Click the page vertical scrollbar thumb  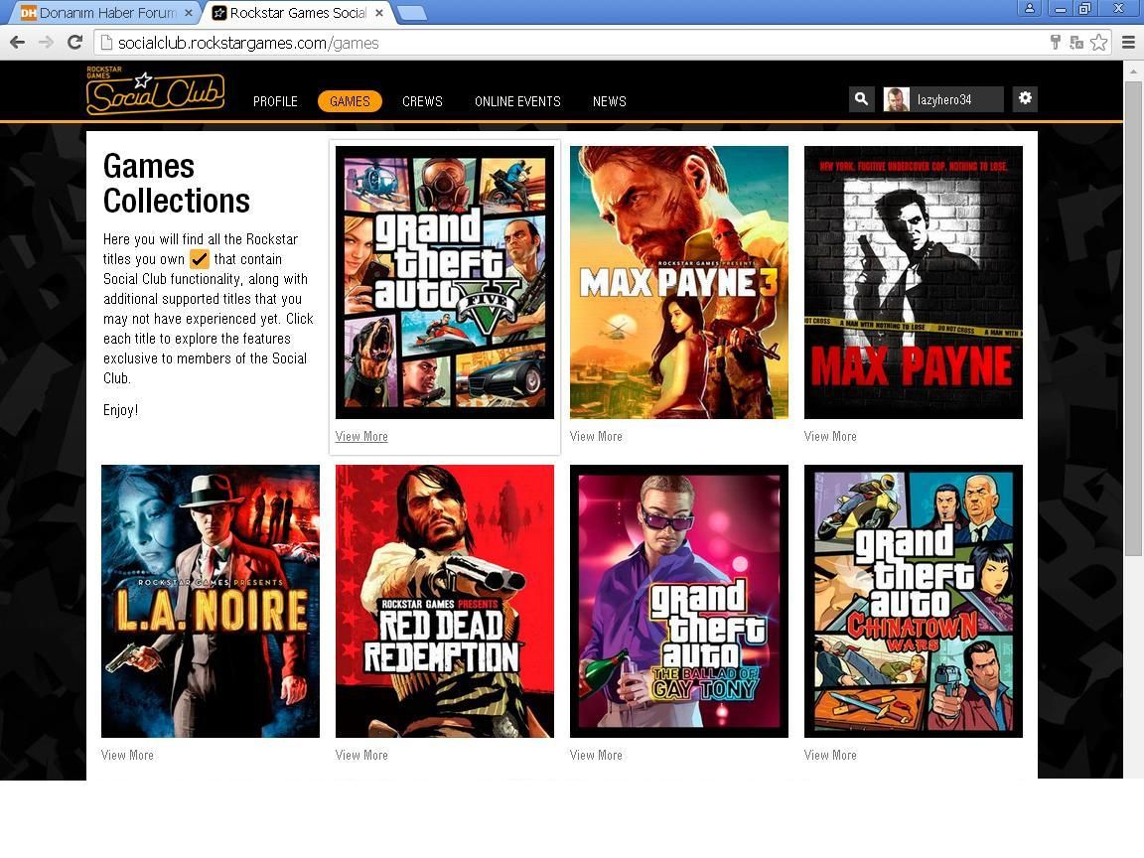(1133, 318)
